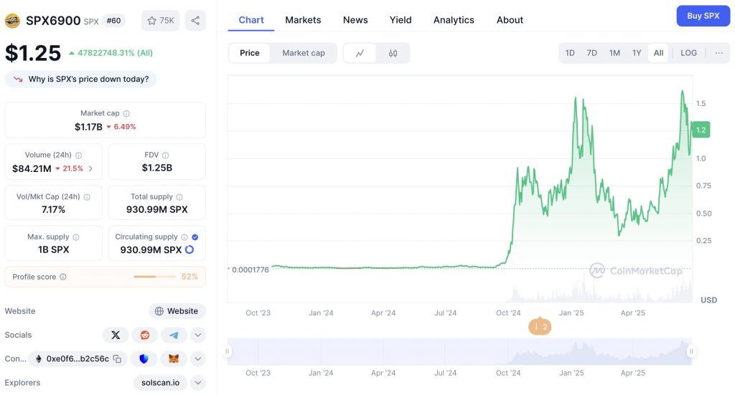Add token to MetaMask fox icon
Image resolution: width=735 pixels, height=395 pixels.
[x=174, y=359]
